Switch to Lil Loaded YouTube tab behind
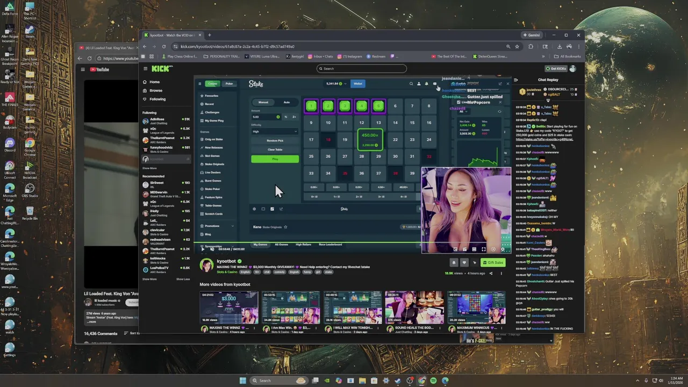Image resolution: width=688 pixels, height=387 pixels. pyautogui.click(x=109, y=48)
